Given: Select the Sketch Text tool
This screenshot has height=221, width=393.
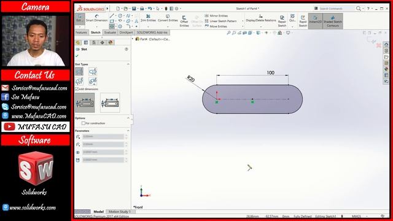Looking at the screenshot, I should (136, 21).
